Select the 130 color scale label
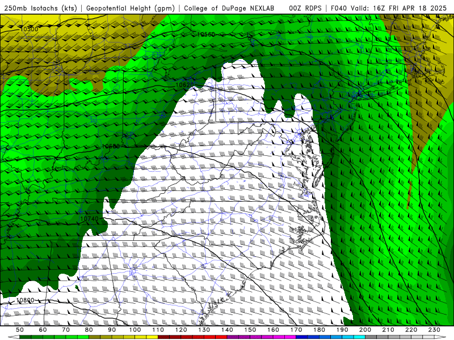 204,330
